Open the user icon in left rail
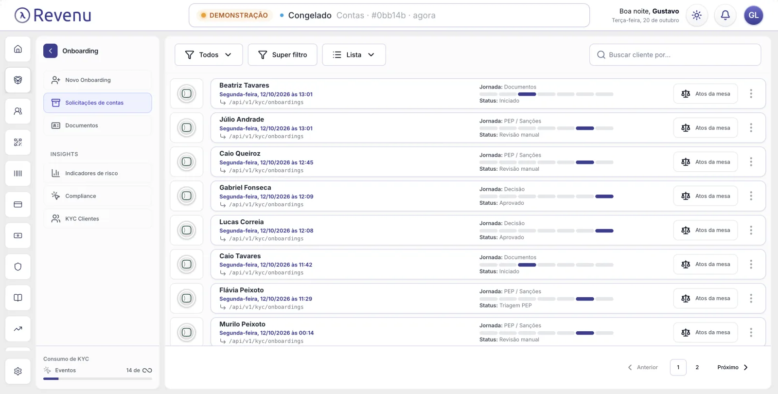 [18, 111]
